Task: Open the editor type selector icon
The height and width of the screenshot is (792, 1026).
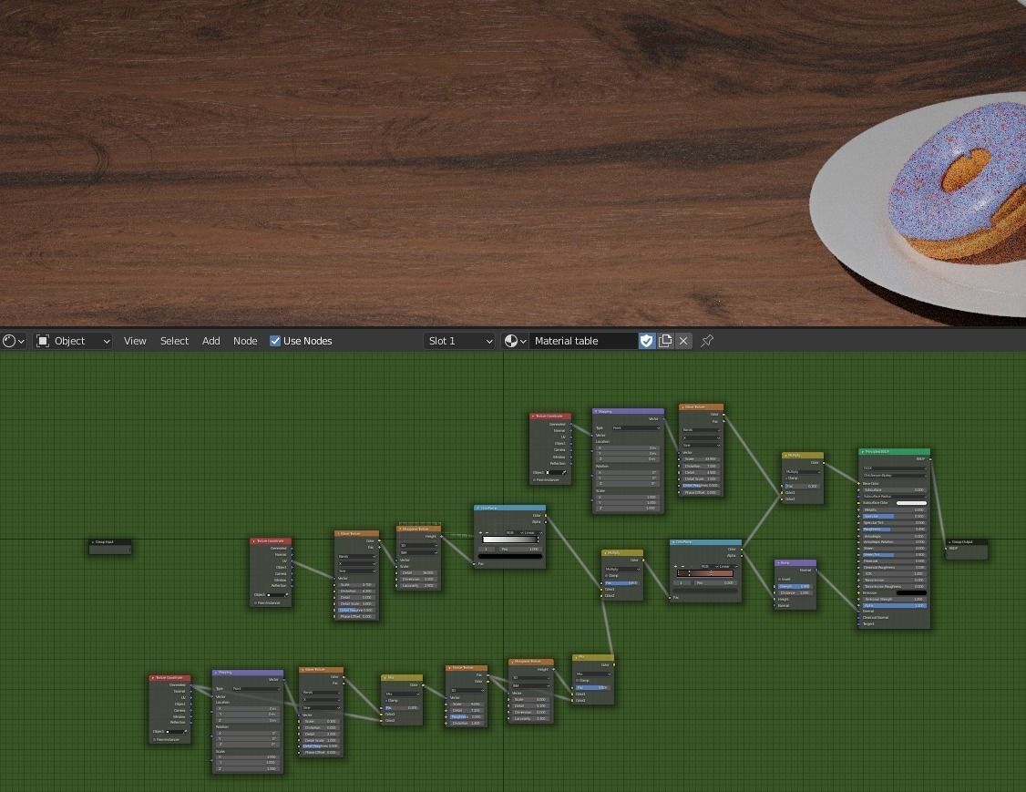Action: (14, 341)
